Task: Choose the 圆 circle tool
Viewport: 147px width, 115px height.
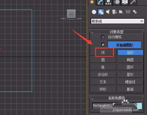Action: 103,60
